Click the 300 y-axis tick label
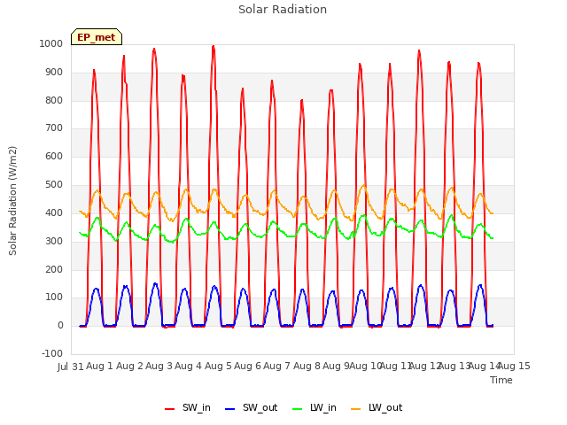The height and width of the screenshot is (425, 567). [x=54, y=241]
